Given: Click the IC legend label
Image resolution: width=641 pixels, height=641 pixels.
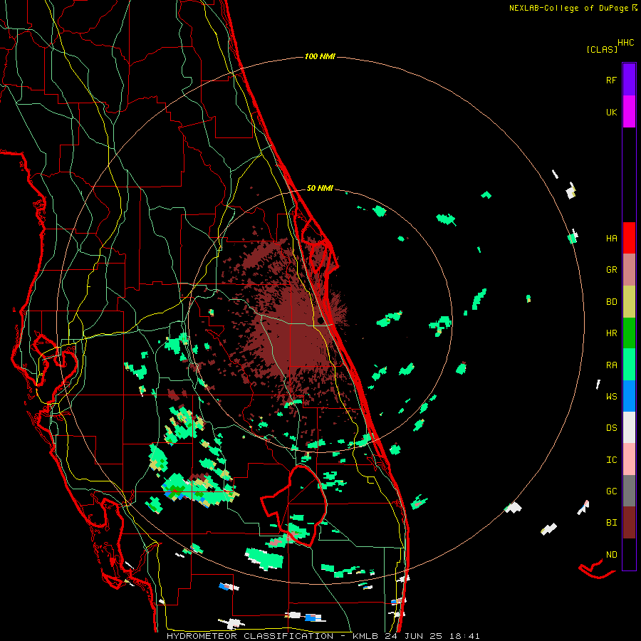Looking at the screenshot, I should click(x=612, y=460).
